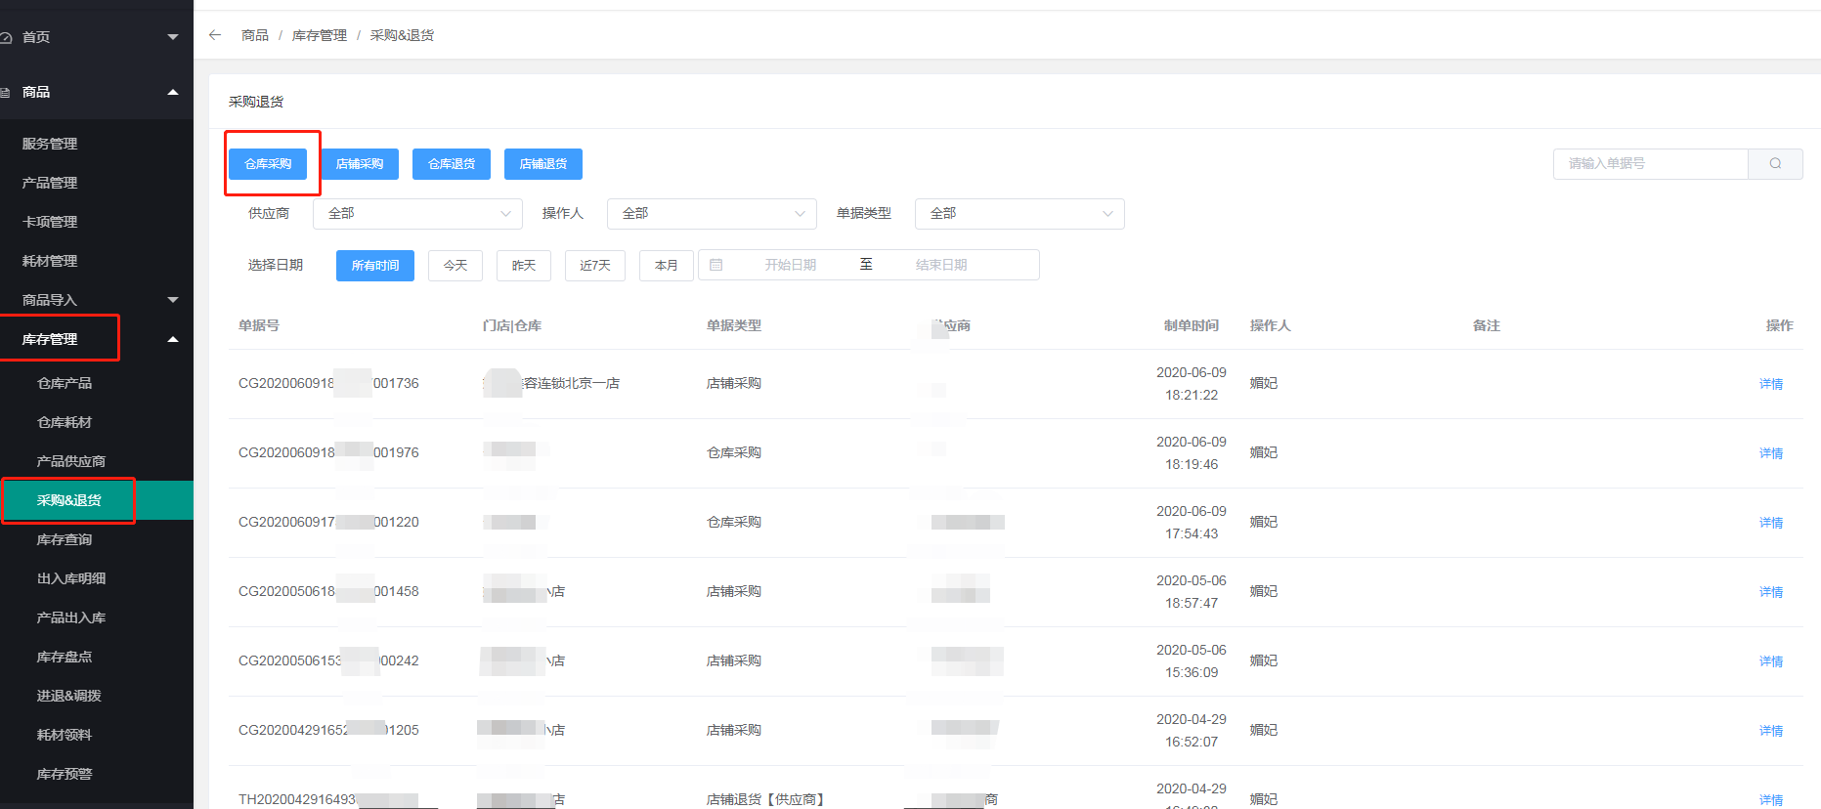Select the 近7天 date filter
This screenshot has width=1821, height=809.
pos(594,266)
